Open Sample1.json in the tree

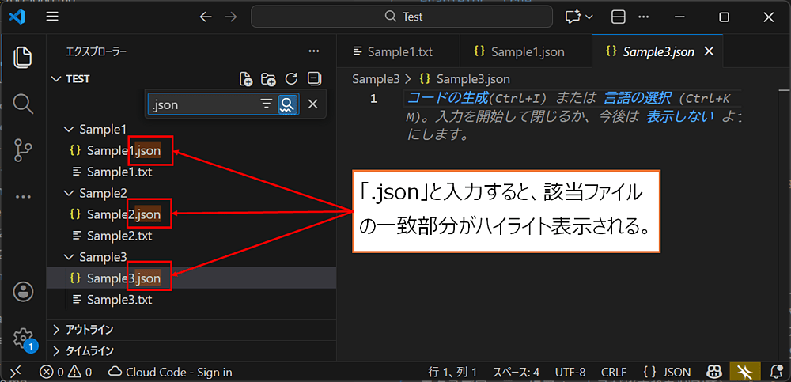coord(123,150)
